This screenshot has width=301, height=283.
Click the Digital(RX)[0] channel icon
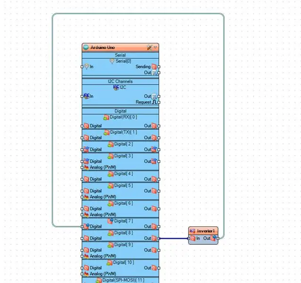[x=106, y=117]
